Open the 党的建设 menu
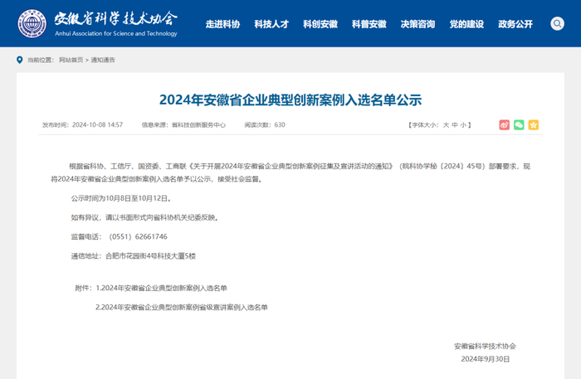Screen dimensions: 581x379 click(x=466, y=24)
